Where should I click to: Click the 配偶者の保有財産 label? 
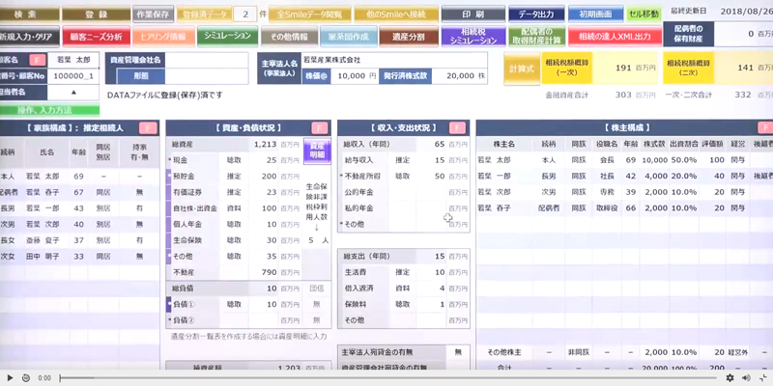pos(688,34)
